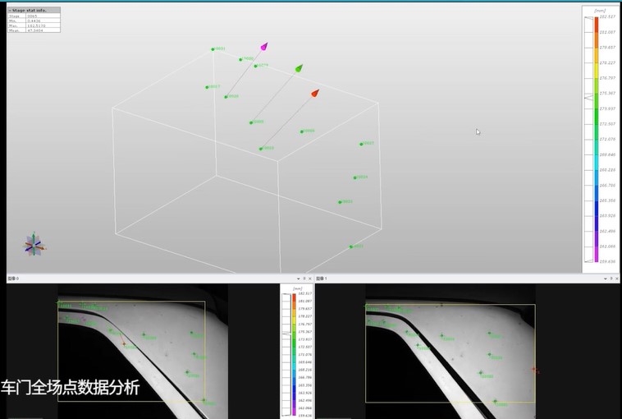
Task: Open the left image panel dropdown arrow
Action: (x=296, y=279)
